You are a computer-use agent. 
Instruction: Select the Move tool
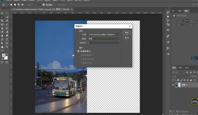pyautogui.click(x=2, y=13)
